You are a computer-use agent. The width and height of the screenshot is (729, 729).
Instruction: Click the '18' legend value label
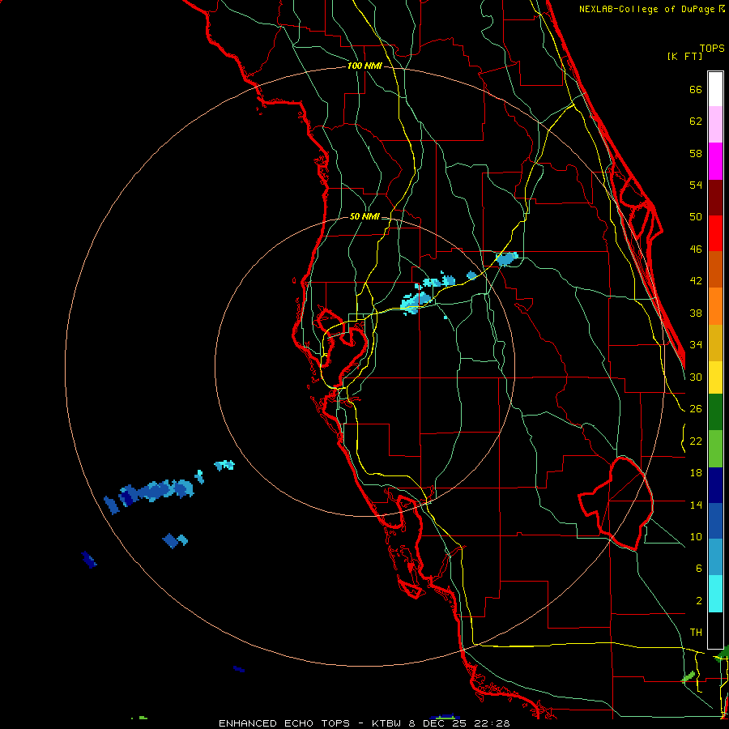pyautogui.click(x=696, y=473)
